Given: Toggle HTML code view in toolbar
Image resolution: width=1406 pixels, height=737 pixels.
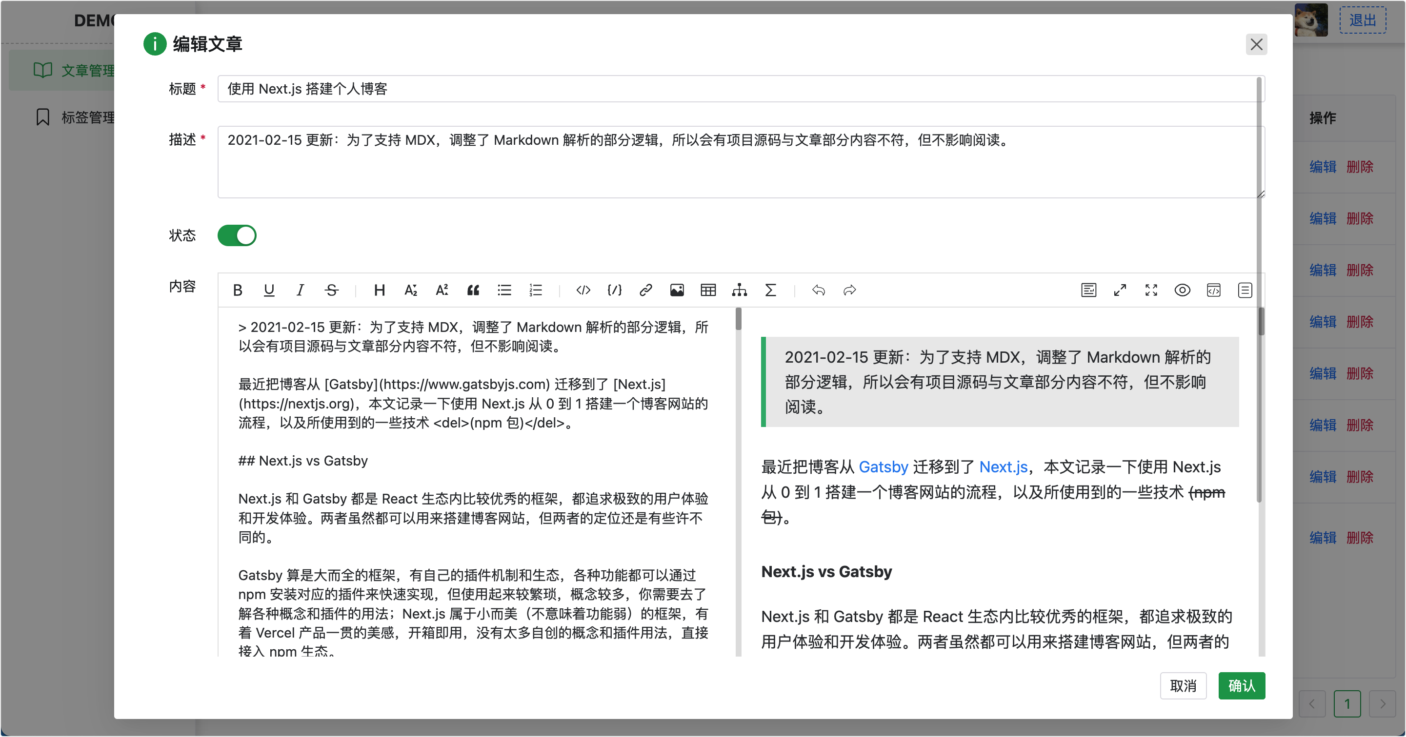Looking at the screenshot, I should point(1213,290).
